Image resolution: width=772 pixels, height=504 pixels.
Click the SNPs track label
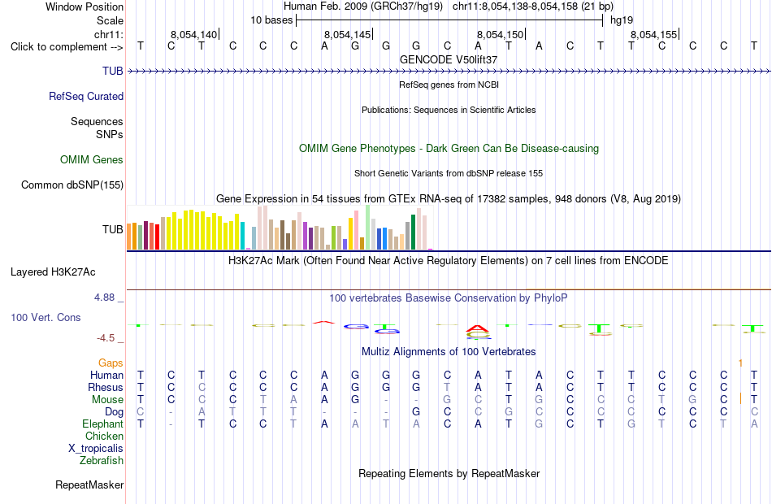pos(110,134)
